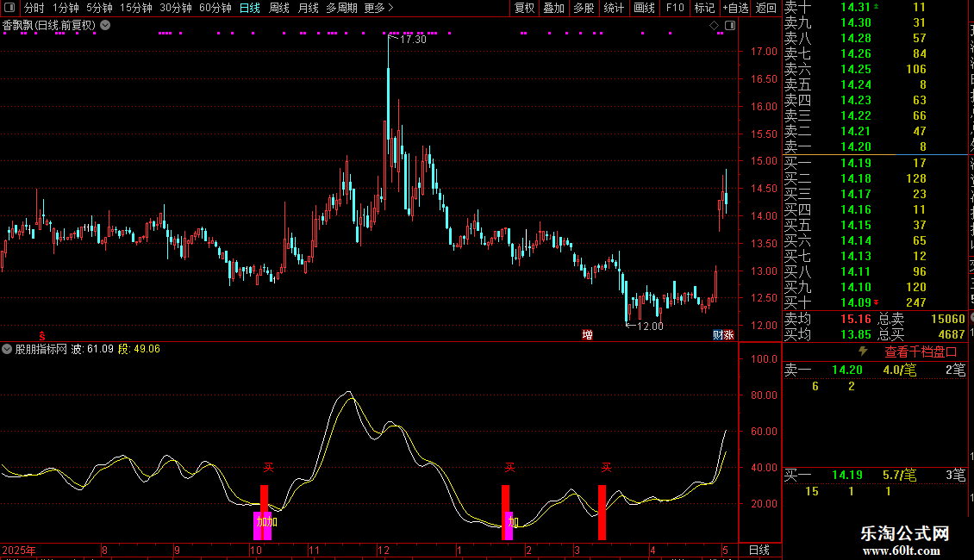The height and width of the screenshot is (560, 974).
Task: Click the 标记 mark button
Action: tap(704, 8)
